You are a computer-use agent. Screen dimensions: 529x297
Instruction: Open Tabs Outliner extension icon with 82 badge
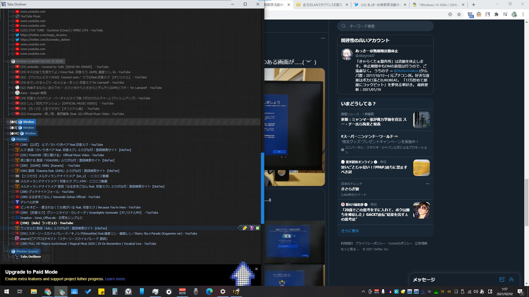pyautogui.click(x=470, y=15)
